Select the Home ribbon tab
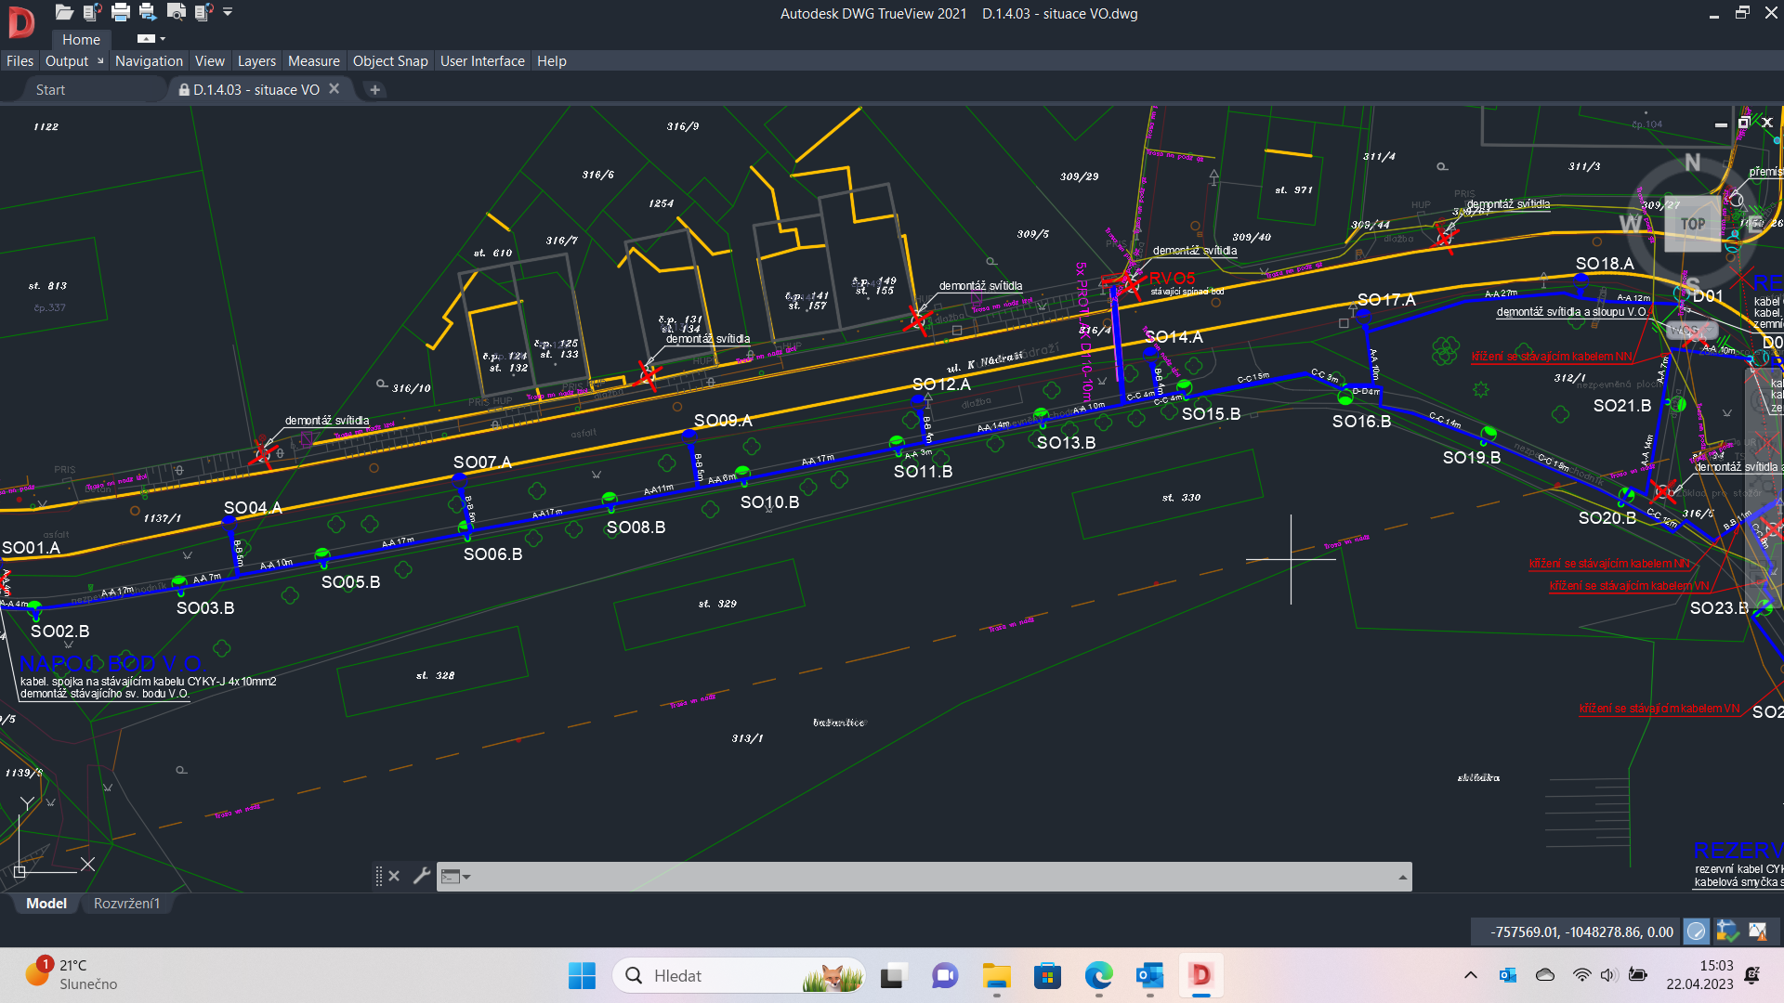The height and width of the screenshot is (1003, 1784). [81, 39]
